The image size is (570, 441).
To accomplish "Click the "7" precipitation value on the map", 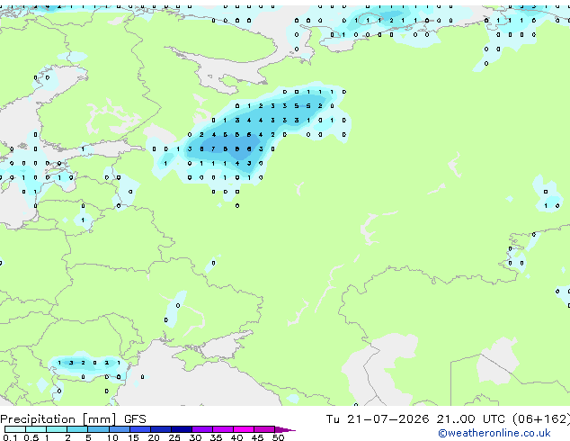I will 213,148.
